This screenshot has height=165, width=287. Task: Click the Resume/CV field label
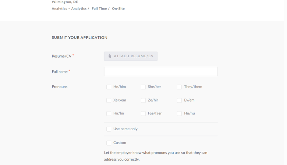61,56
